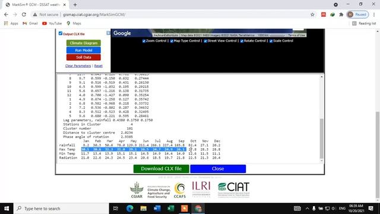Open the Paused profile button

pyautogui.click(x=357, y=14)
